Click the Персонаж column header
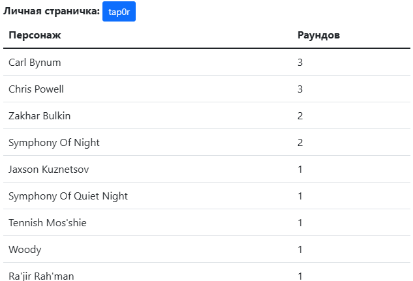 pos(35,35)
